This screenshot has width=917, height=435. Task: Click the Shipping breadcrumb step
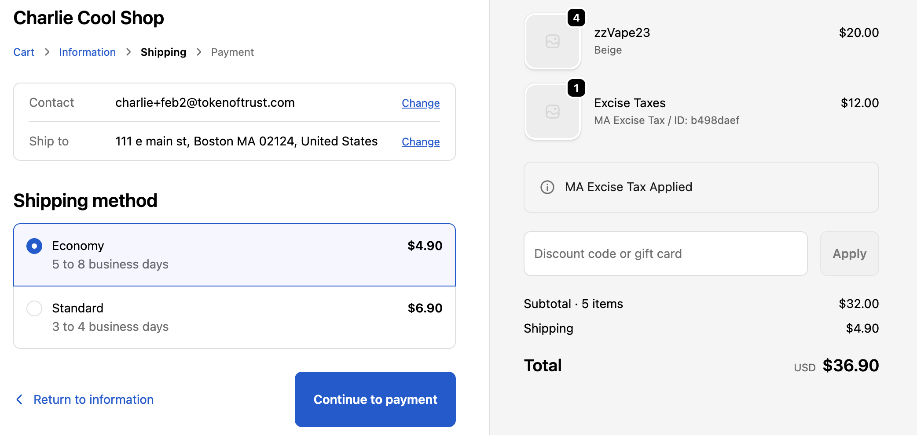point(163,52)
